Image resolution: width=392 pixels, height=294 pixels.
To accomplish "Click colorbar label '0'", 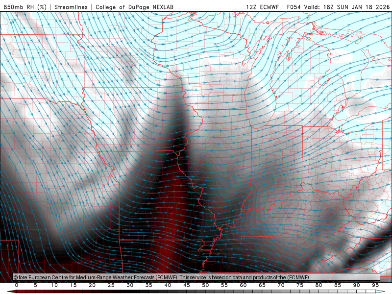I will coord(17,285).
